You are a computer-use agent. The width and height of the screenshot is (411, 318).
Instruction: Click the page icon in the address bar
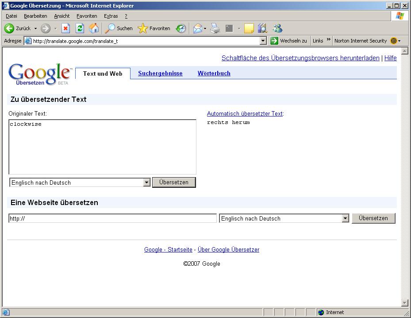[x=28, y=41]
